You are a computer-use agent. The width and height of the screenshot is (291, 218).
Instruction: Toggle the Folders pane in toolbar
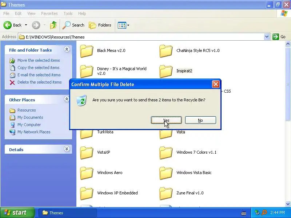[100, 25]
